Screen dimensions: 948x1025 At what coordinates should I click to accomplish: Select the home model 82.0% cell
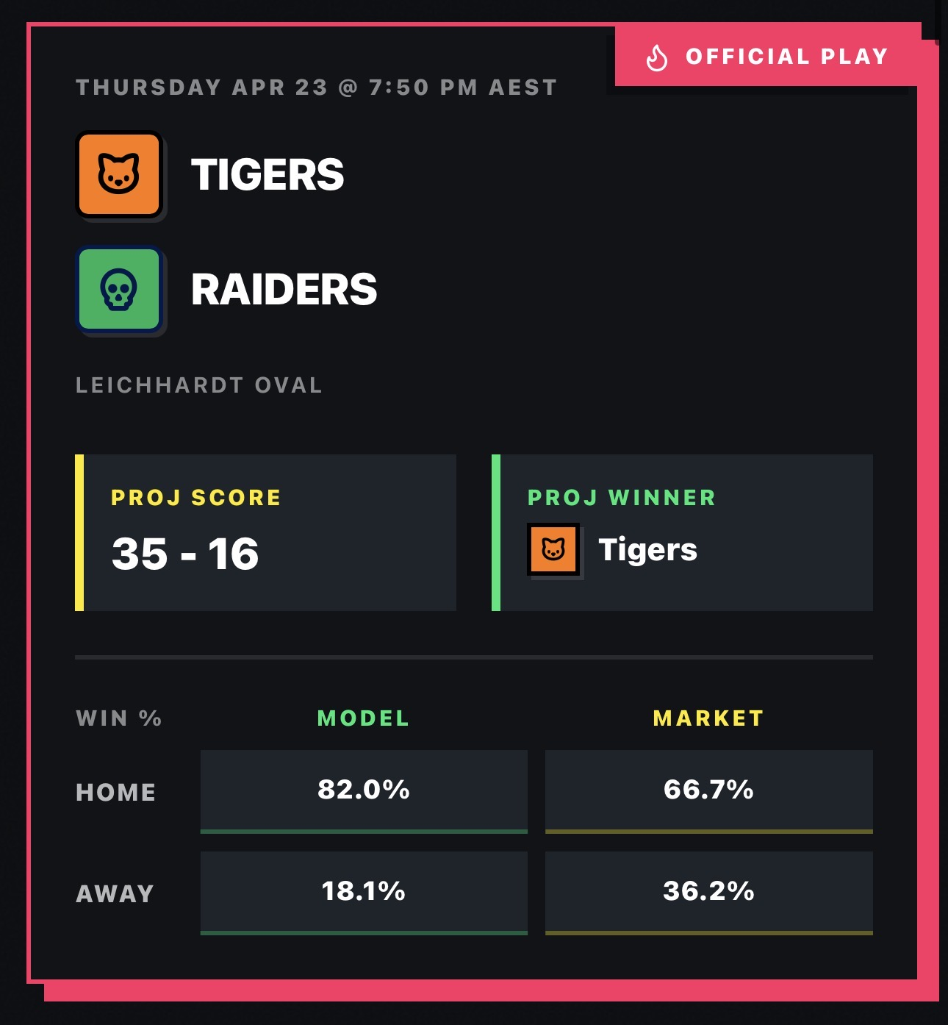[x=364, y=791]
